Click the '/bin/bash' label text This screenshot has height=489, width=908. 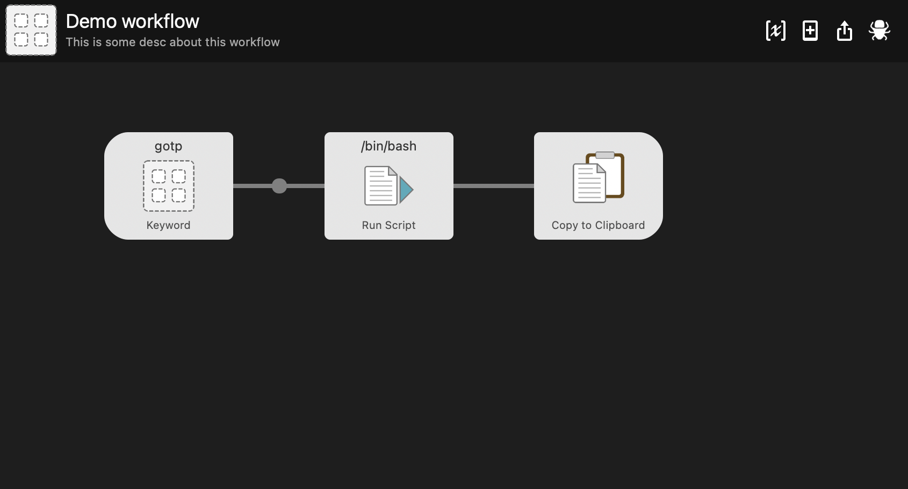point(389,146)
